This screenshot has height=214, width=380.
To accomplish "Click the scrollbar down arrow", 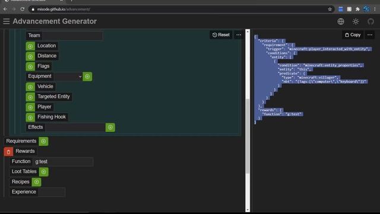I will [248, 210].
